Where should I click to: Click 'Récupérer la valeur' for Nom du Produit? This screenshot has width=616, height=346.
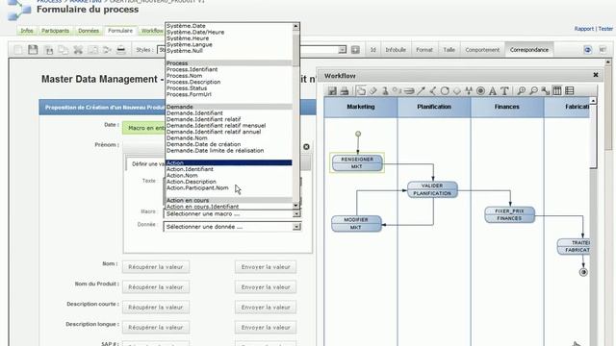(156, 287)
